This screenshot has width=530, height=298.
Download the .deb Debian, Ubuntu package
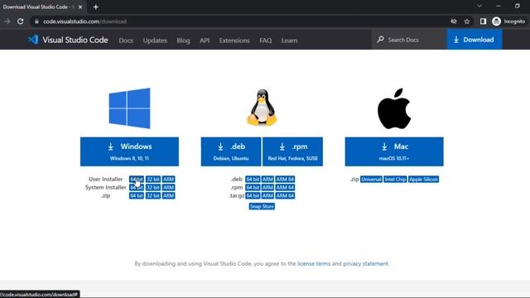(x=231, y=151)
